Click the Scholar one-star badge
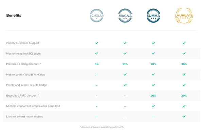 [x=97, y=16]
